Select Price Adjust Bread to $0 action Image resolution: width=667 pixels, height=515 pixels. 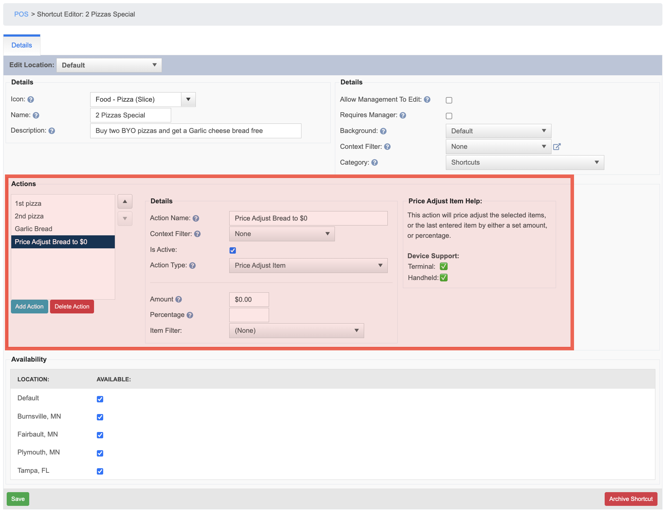pos(63,242)
